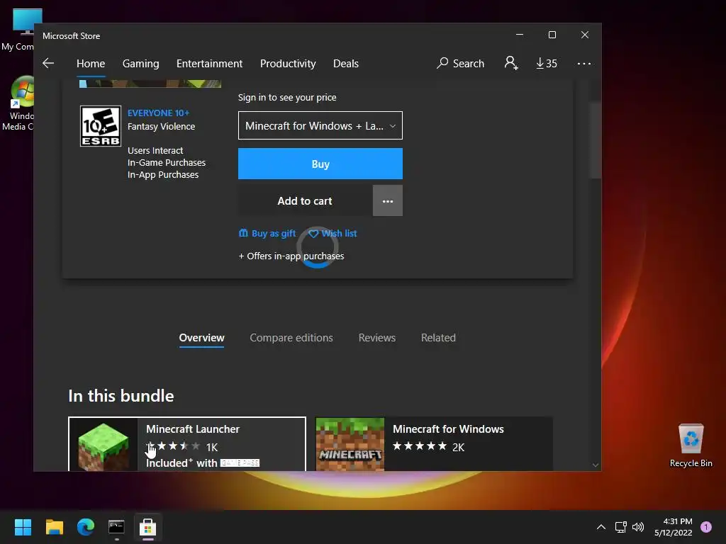Open Microsoft Edge from taskbar
The width and height of the screenshot is (726, 544).
click(86, 527)
